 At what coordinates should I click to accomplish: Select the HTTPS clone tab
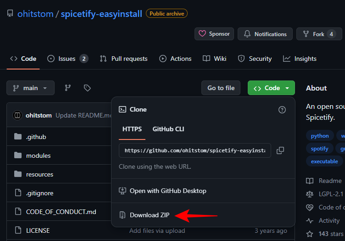tap(132, 129)
